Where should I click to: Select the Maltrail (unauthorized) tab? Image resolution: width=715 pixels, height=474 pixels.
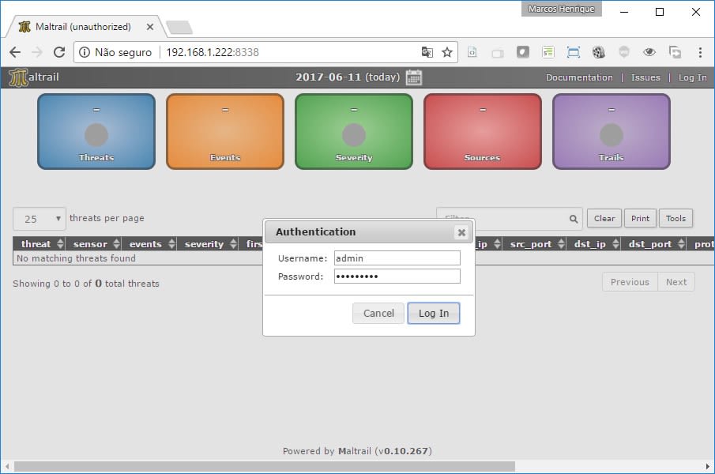pyautogui.click(x=83, y=27)
